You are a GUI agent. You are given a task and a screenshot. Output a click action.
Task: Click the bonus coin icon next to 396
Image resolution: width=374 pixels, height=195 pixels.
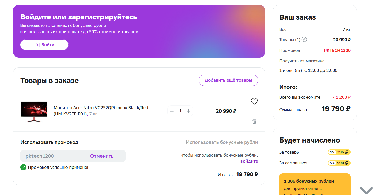[347, 152]
